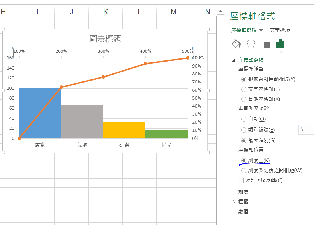Viewport: 314px width, 225px height.
Task: Click the orange cumulative line marker at 300%
Action: pyautogui.click(x=103, y=77)
